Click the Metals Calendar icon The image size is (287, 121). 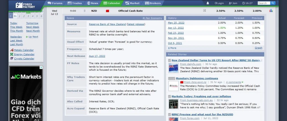[12, 50]
